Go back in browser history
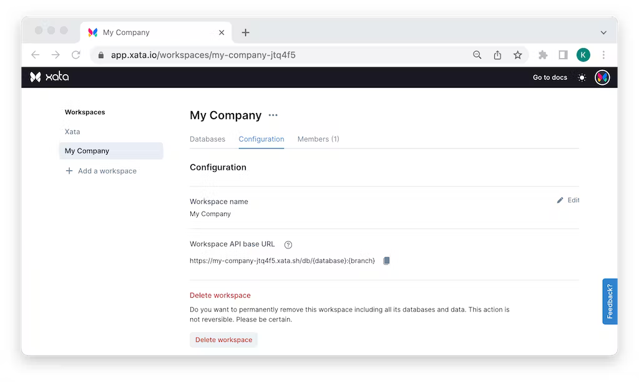Viewport: 639px width, 382px height. click(x=36, y=55)
